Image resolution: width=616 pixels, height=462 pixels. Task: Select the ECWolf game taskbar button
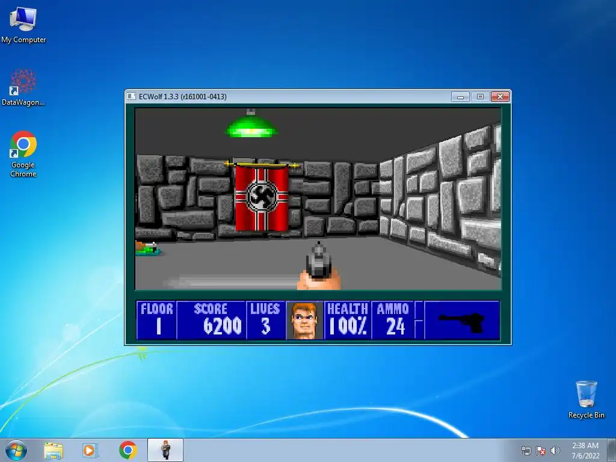pyautogui.click(x=165, y=450)
